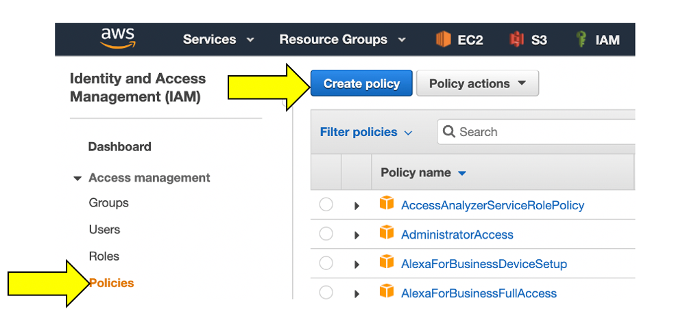Open the EC2 service shortcut icon
674x333 pixels.
(x=444, y=40)
